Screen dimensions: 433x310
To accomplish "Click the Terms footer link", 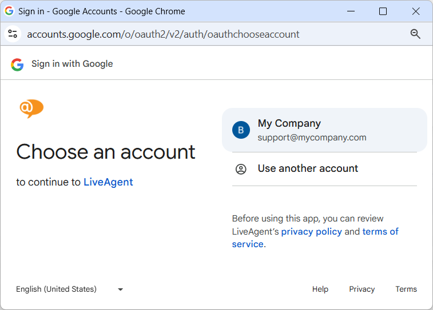I will [x=406, y=289].
